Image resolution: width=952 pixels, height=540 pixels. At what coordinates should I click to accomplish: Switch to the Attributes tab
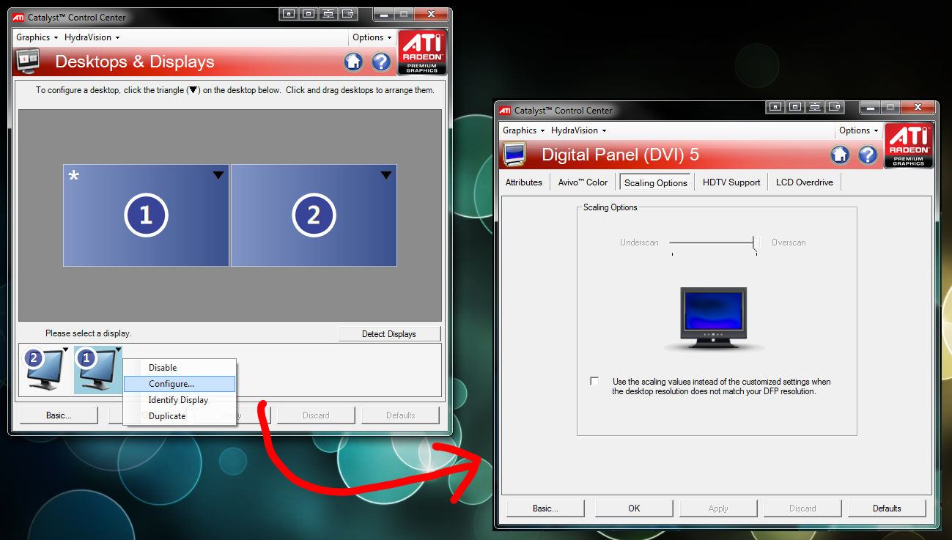click(x=524, y=182)
